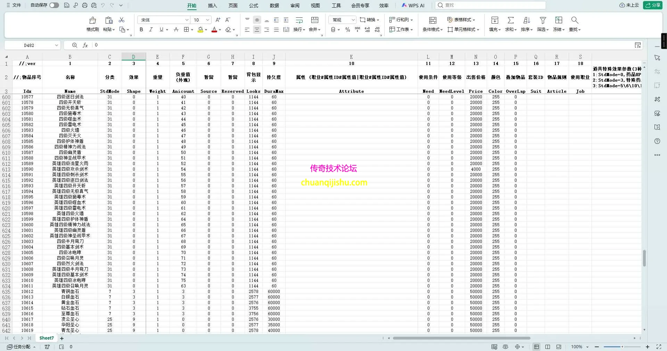Open print preview icon
This screenshot has width=667, height=351.
click(94, 5)
